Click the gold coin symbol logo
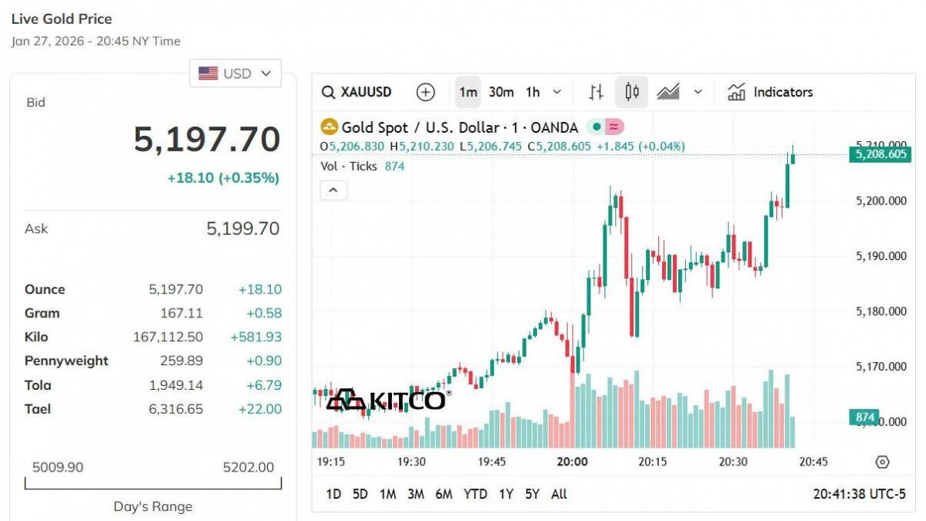 pyautogui.click(x=330, y=127)
